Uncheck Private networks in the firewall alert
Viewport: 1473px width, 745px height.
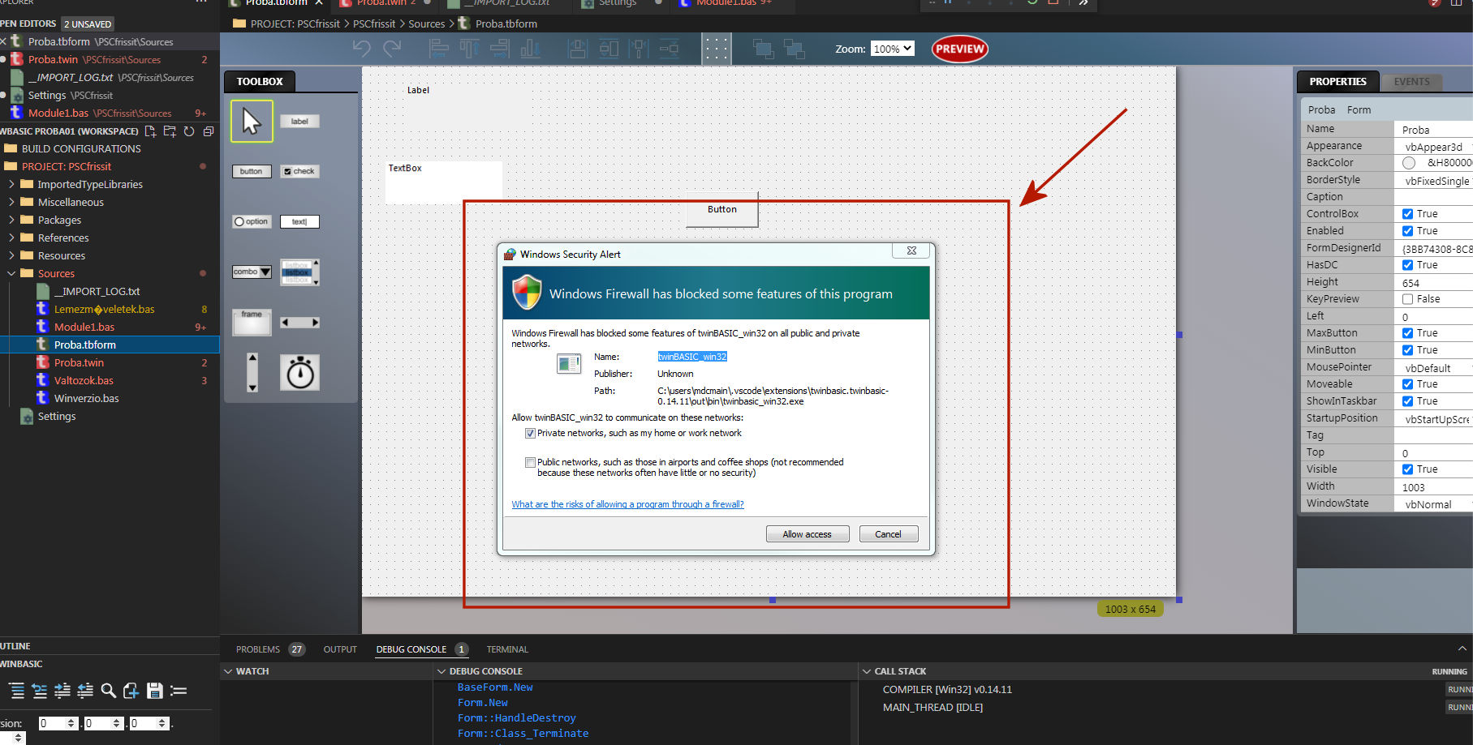click(x=531, y=433)
